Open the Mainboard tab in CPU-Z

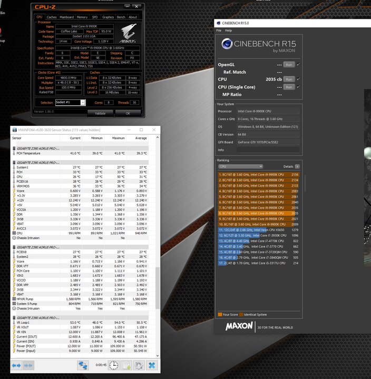click(66, 17)
